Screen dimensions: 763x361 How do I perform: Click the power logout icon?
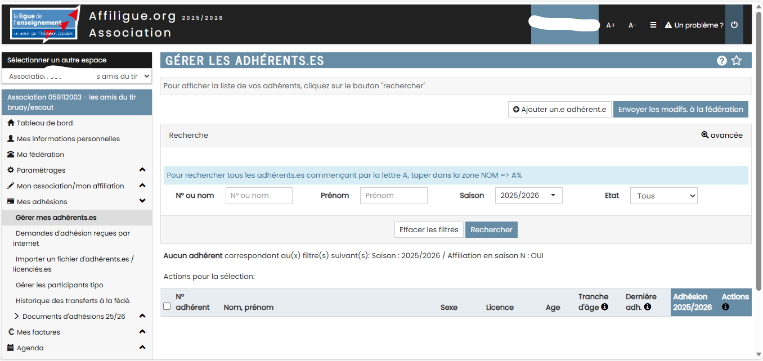(x=734, y=25)
